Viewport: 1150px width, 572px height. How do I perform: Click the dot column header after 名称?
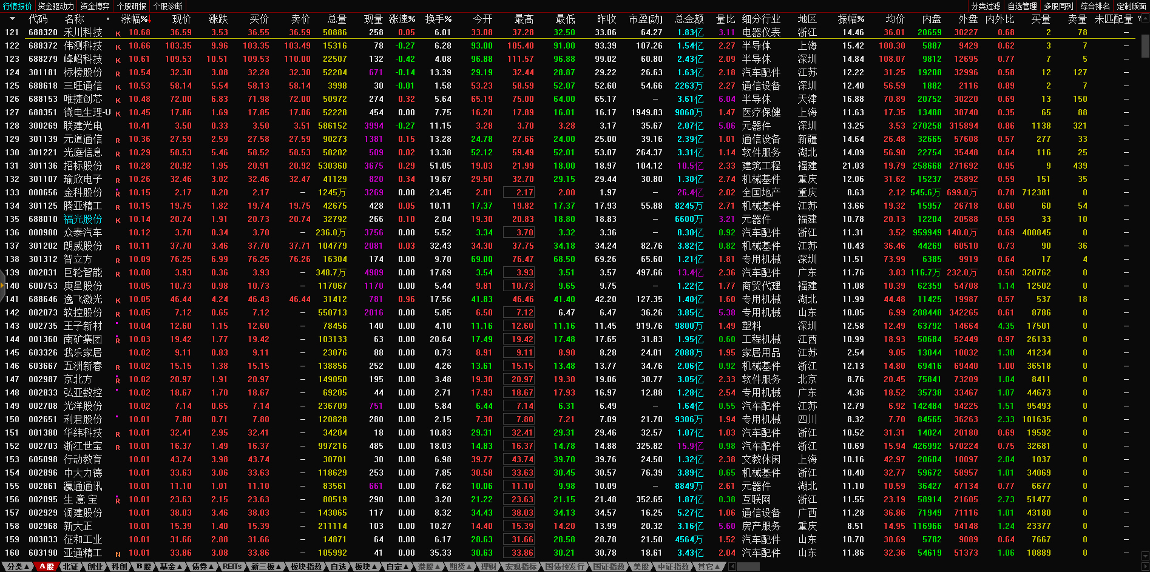[x=108, y=19]
